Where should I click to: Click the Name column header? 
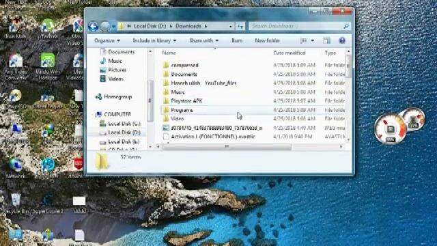[x=169, y=53]
